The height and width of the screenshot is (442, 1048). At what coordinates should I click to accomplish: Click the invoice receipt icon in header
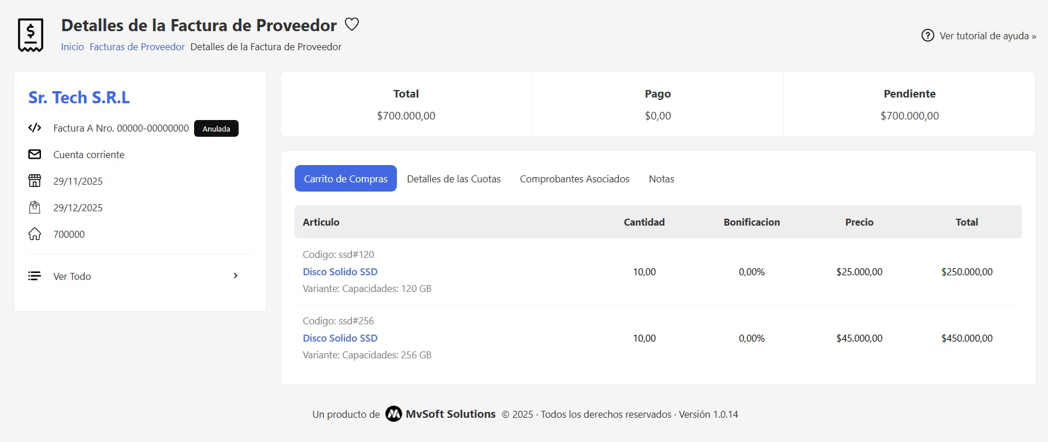pos(31,35)
